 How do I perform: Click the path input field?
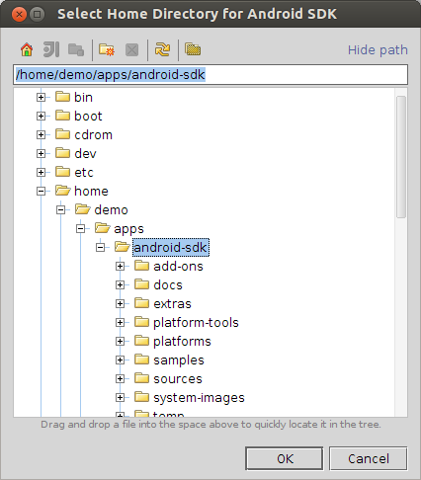tap(210, 74)
